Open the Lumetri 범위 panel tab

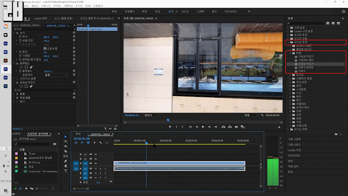click(41, 18)
